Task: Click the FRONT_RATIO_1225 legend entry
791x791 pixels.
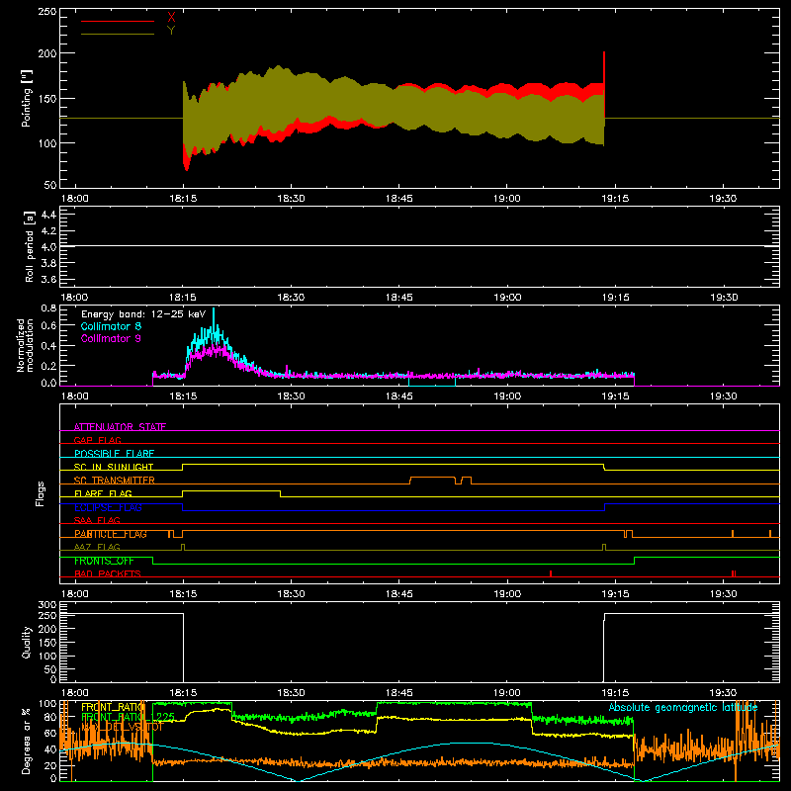Action: [128, 717]
